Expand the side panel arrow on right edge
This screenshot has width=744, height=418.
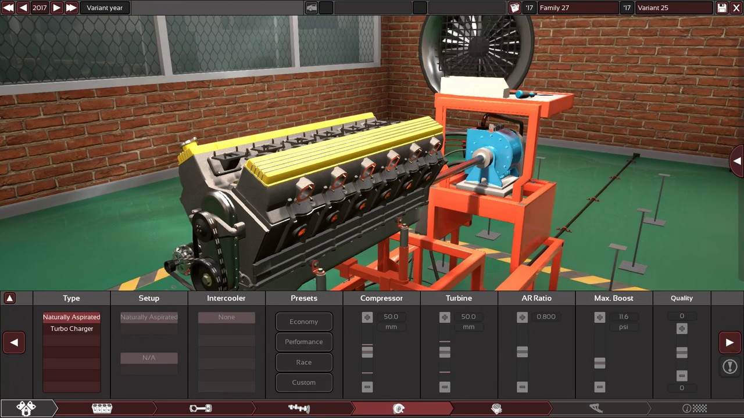click(x=737, y=161)
